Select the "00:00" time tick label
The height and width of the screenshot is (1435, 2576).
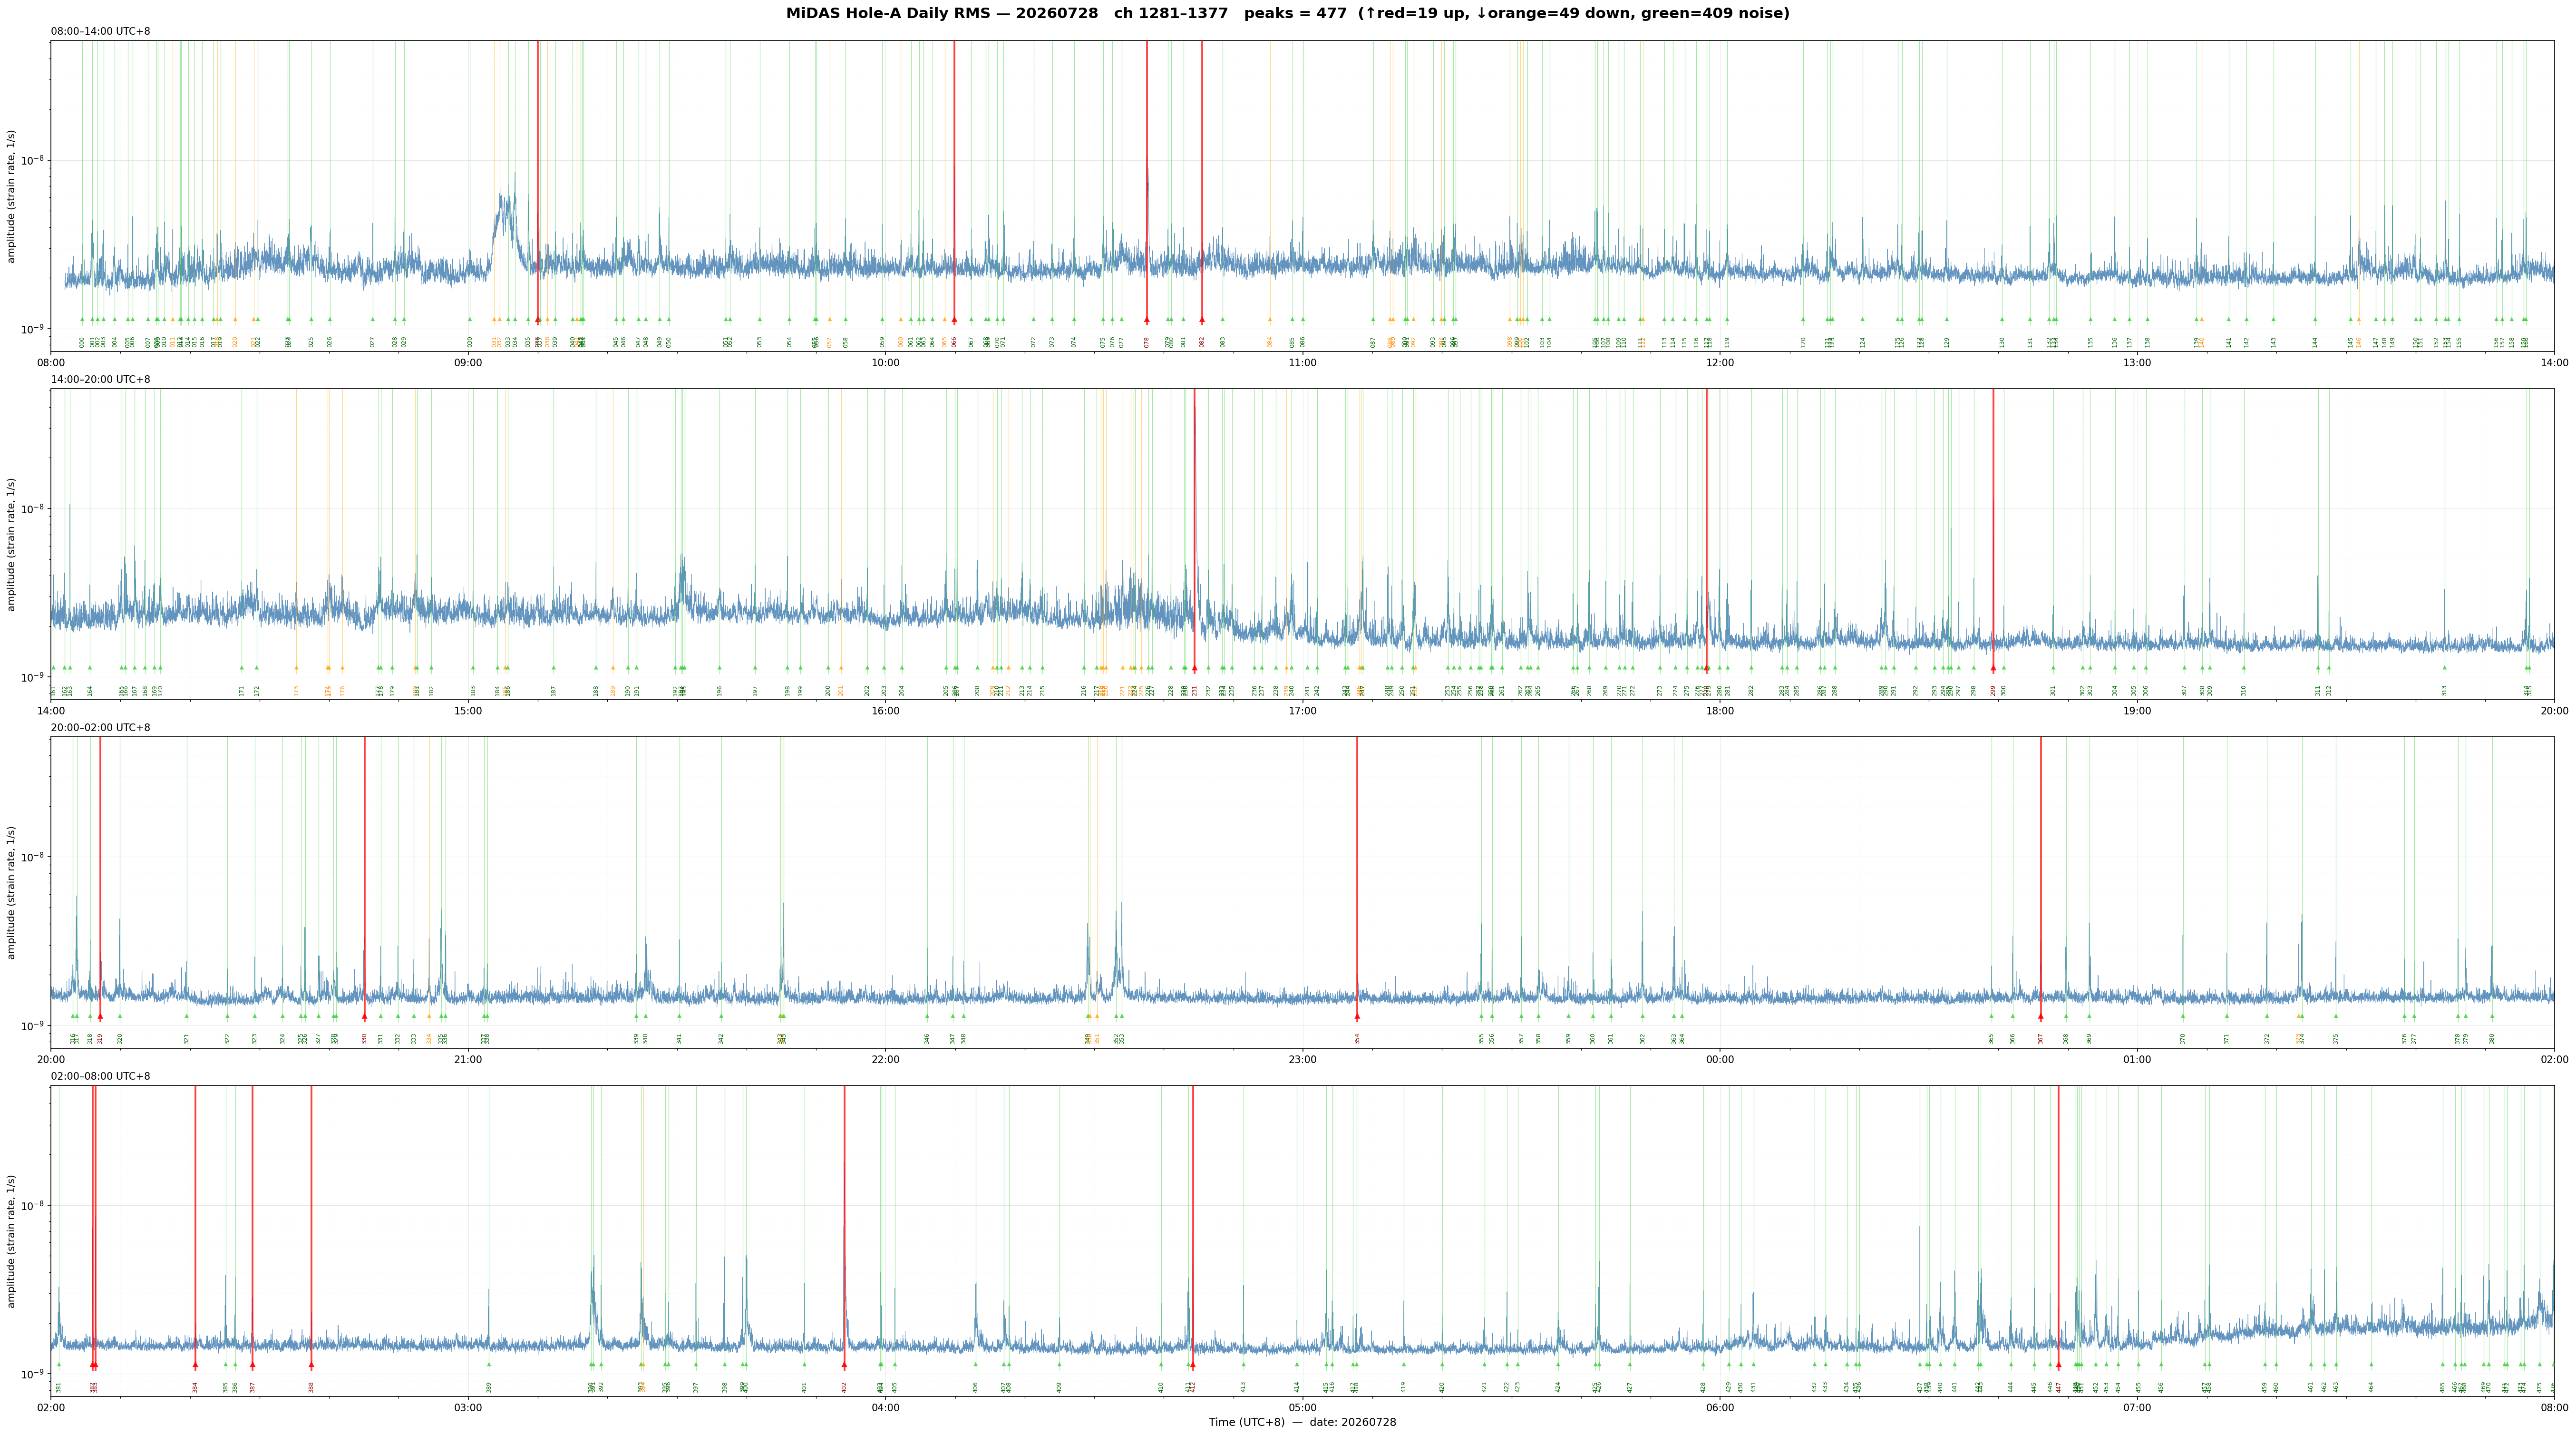point(1720,1059)
